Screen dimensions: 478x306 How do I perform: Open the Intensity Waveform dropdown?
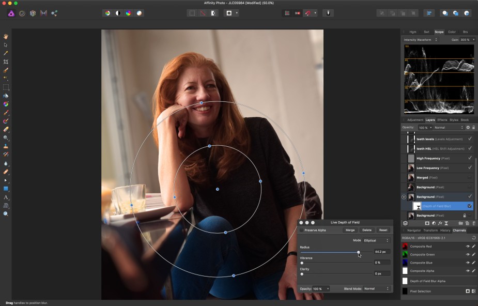tap(421, 40)
